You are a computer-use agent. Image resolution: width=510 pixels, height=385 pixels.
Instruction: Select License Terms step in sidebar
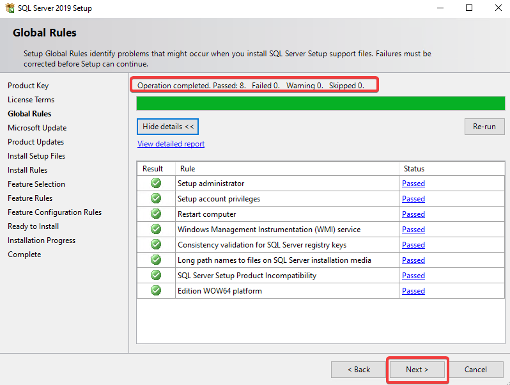coord(31,100)
